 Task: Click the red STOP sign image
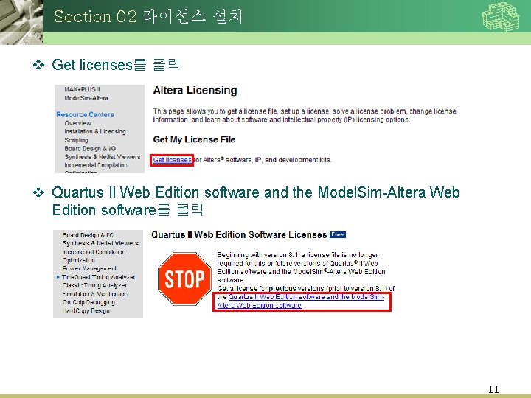click(184, 279)
